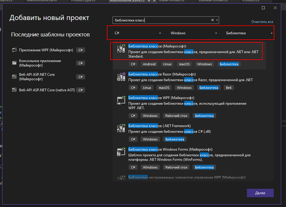Select the Windows Forms Class Library icon
Image resolution: width=286 pixels, height=207 pixels.
pyautogui.click(x=121, y=152)
